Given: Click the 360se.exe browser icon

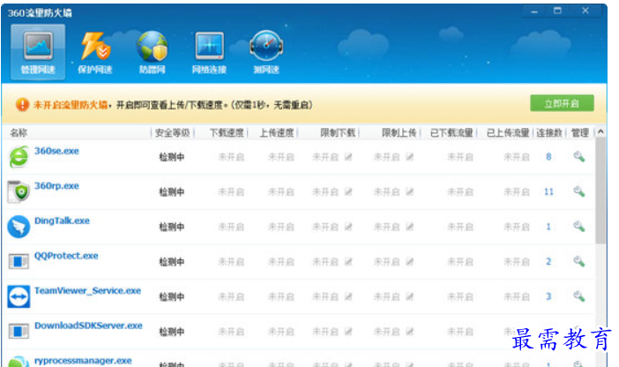Looking at the screenshot, I should pos(19,157).
